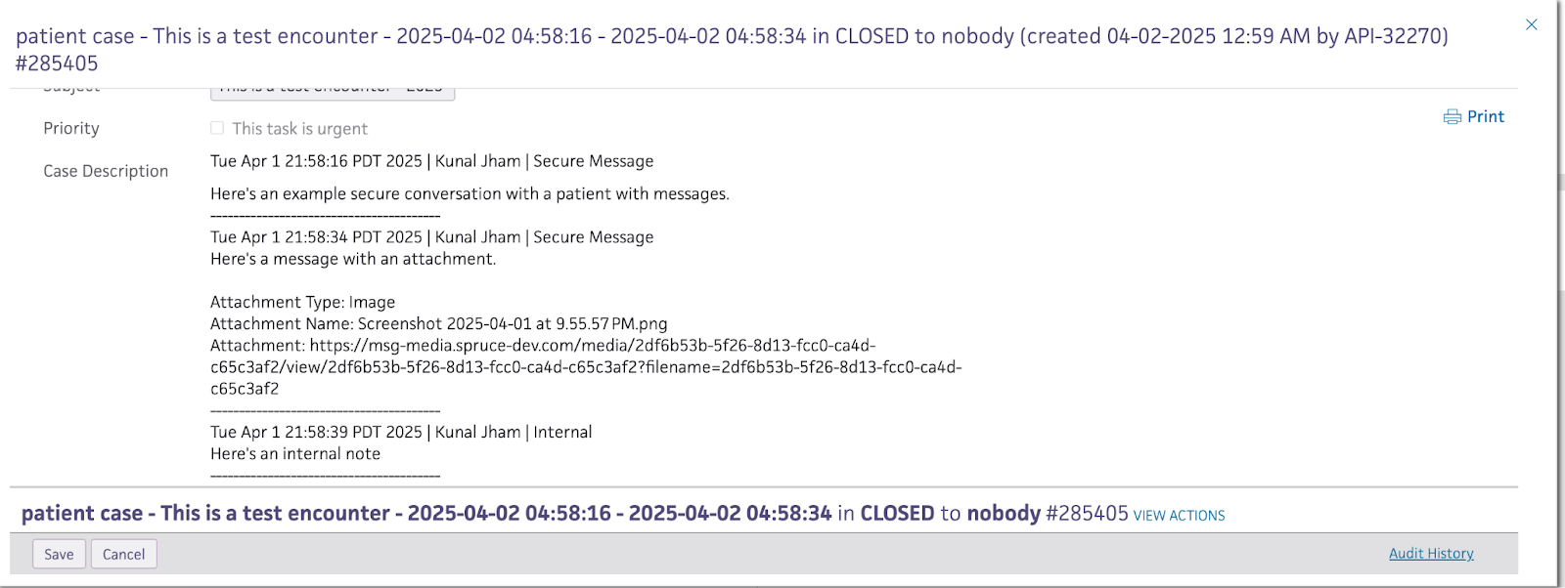
Task: Click the dialog title with #285405
Action: tap(732, 50)
